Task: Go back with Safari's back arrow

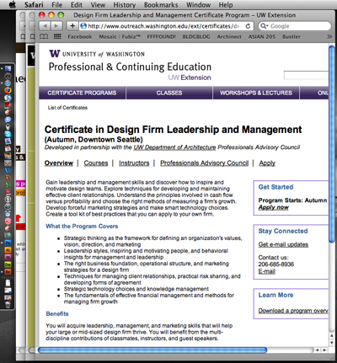Action: (45, 26)
